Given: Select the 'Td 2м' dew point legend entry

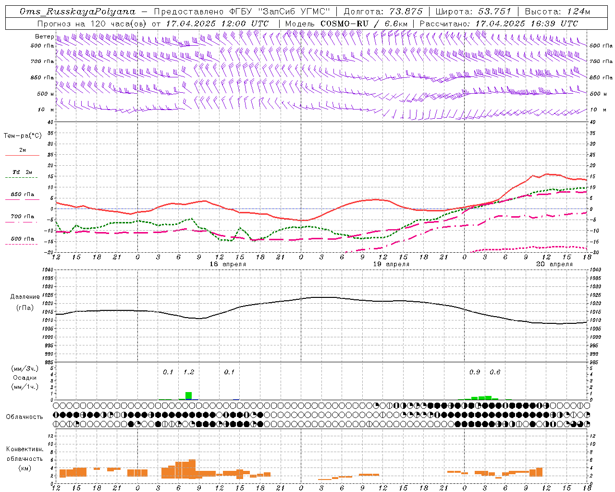Looking at the screenshot, I should coord(23,172).
